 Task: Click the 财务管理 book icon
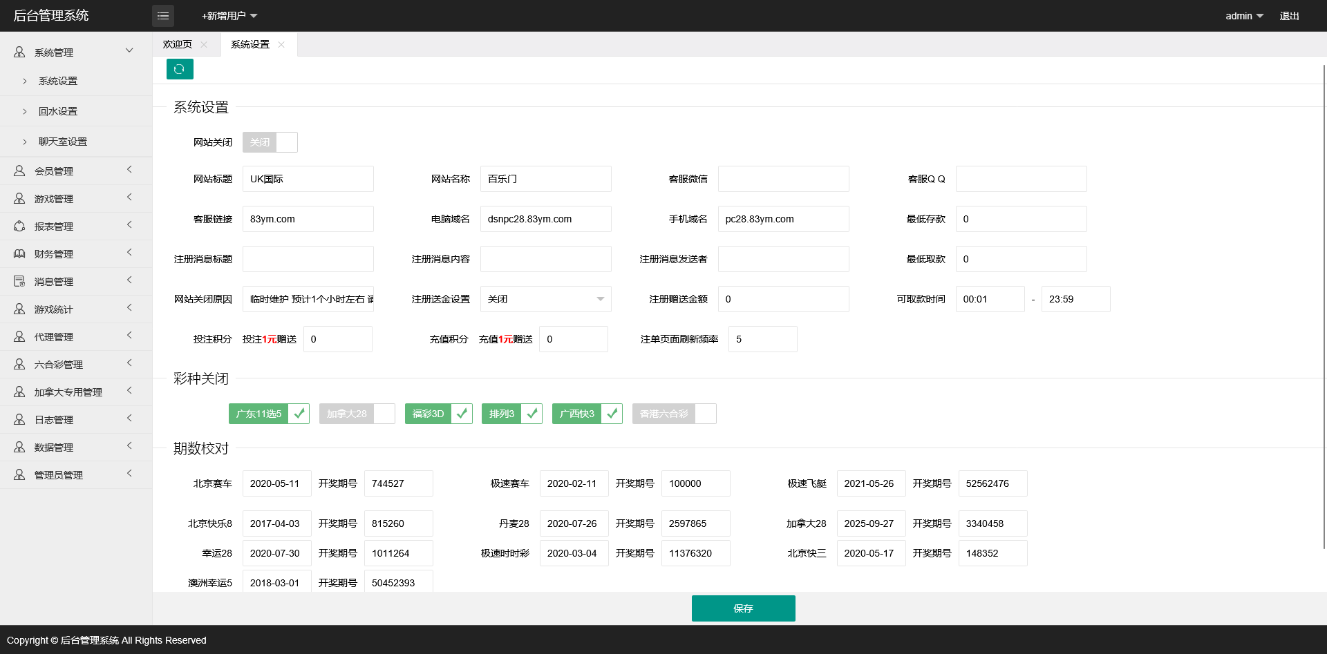[19, 254]
